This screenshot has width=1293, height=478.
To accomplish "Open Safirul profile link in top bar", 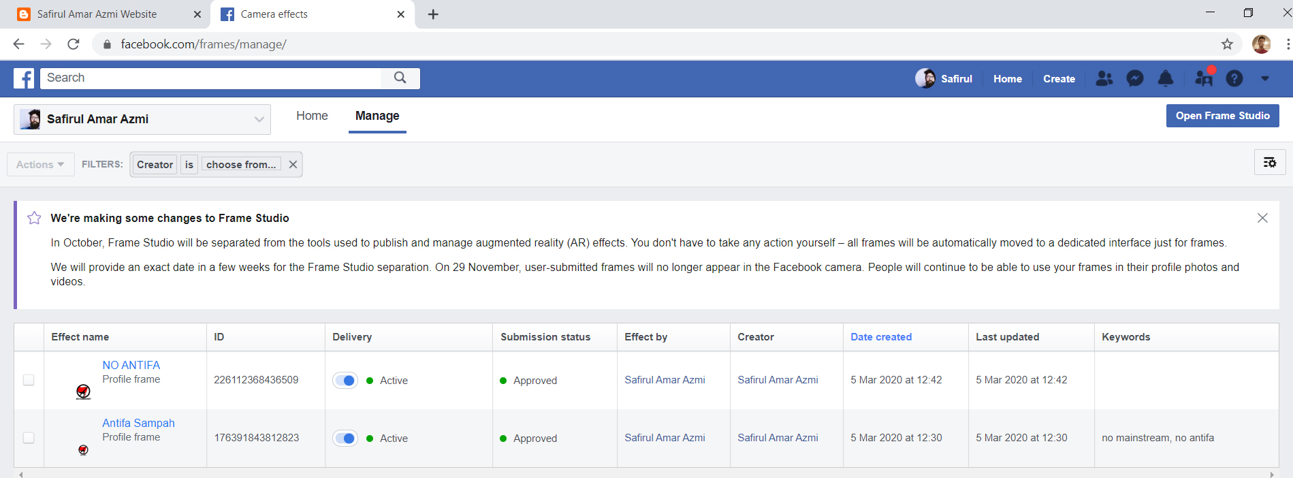I will click(944, 78).
